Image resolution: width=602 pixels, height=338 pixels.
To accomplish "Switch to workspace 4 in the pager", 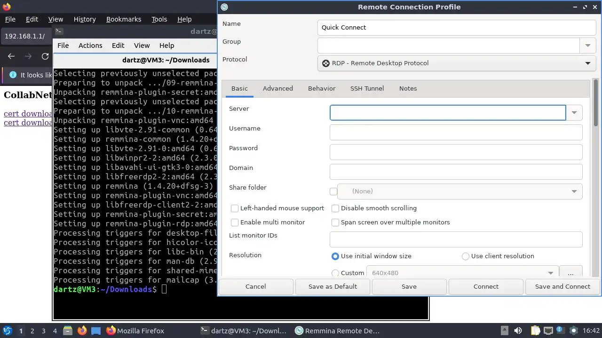I will click(55, 330).
